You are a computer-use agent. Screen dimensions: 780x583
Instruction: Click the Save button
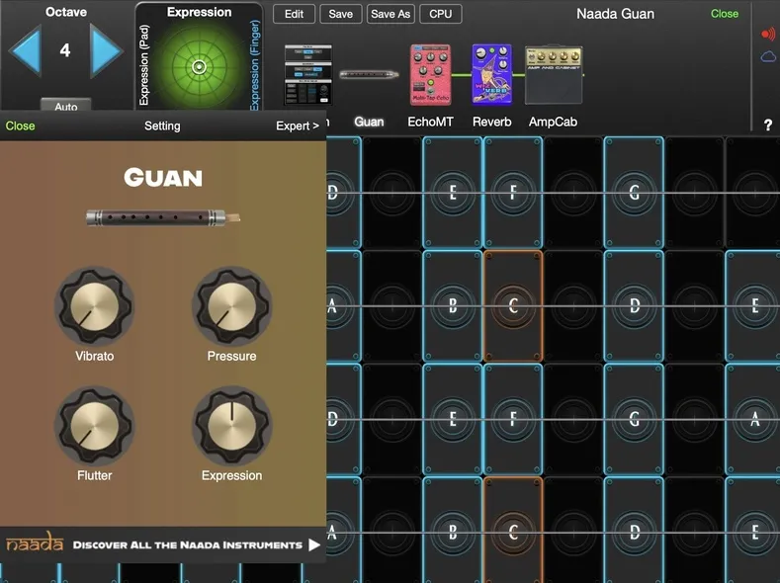pyautogui.click(x=341, y=14)
